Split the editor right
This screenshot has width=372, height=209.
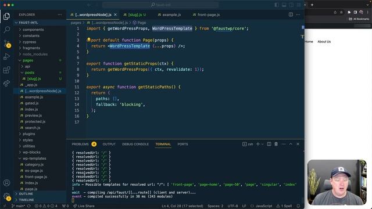[x=291, y=15]
